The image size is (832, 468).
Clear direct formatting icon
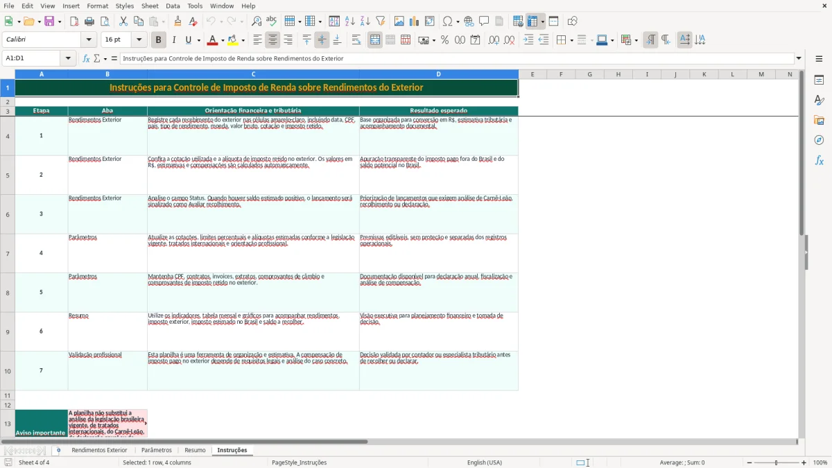tap(193, 21)
